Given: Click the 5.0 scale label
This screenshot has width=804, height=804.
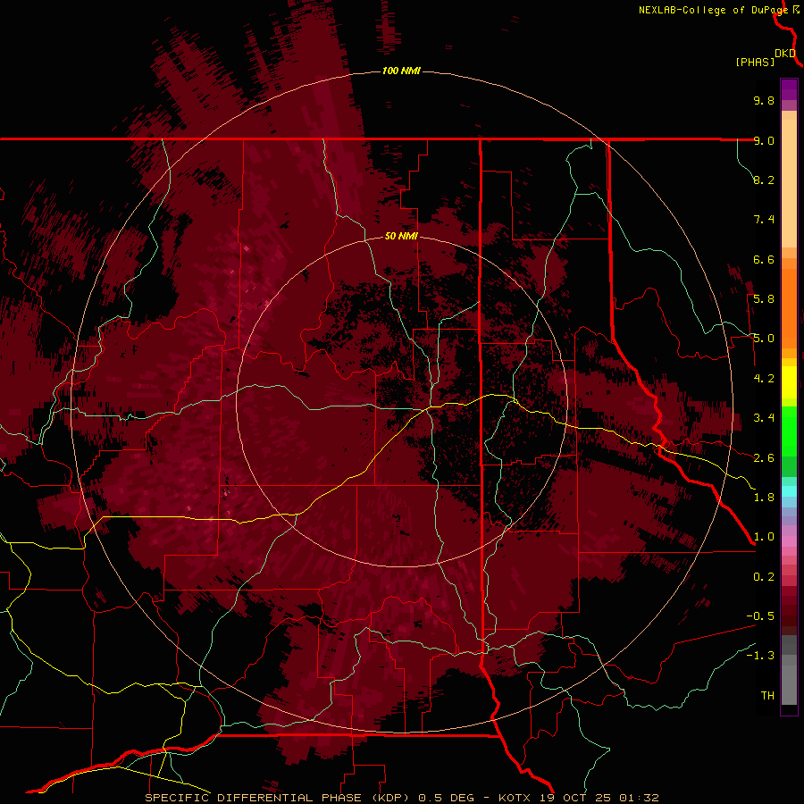Looking at the screenshot, I should (764, 339).
